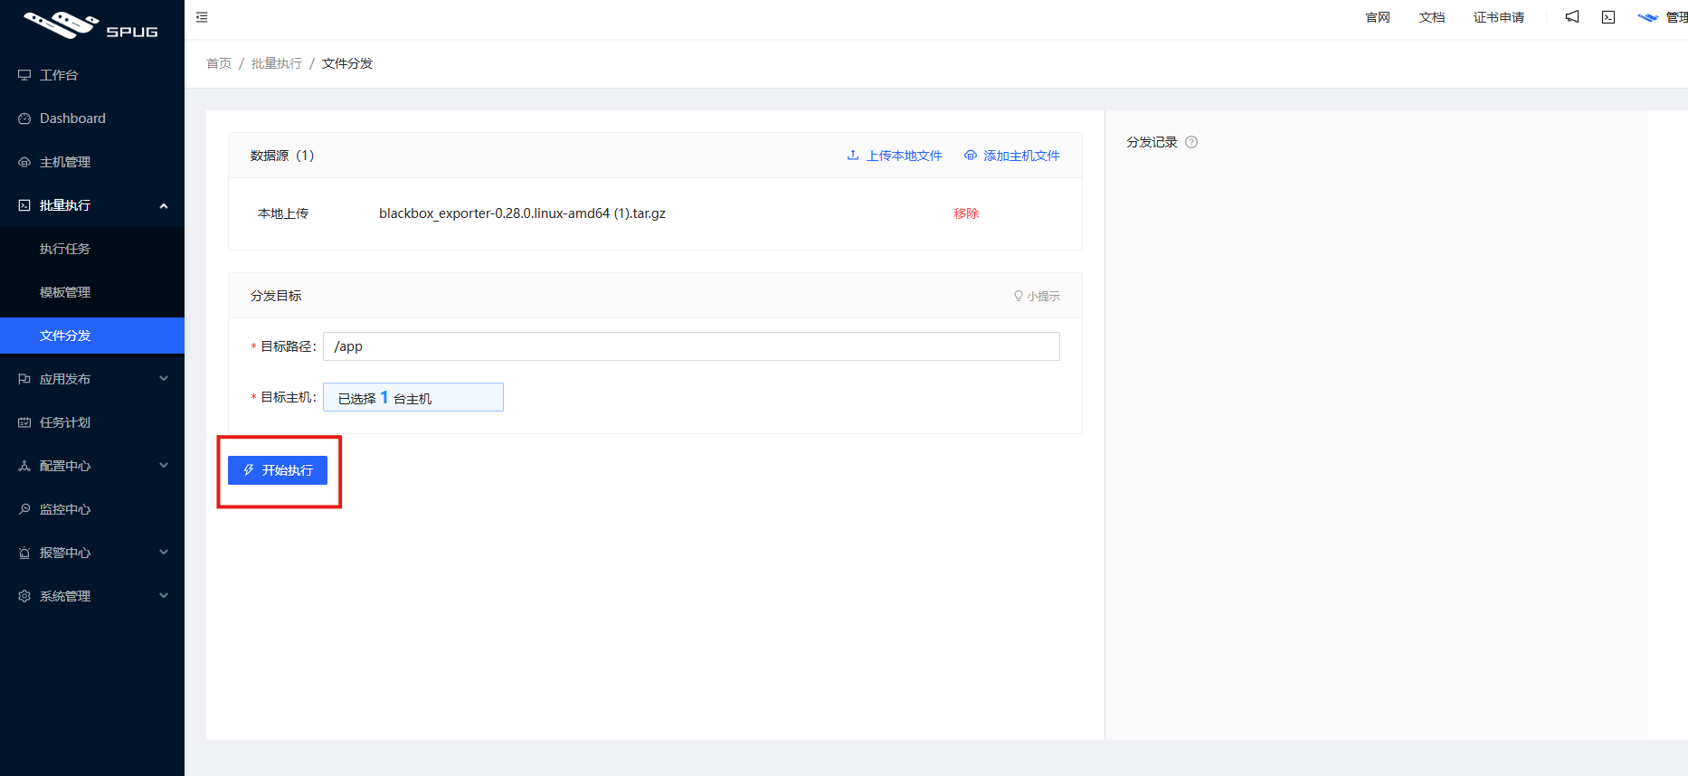The height and width of the screenshot is (776, 1688).
Task: Focus the 目标路径 input field
Action: [x=691, y=346]
